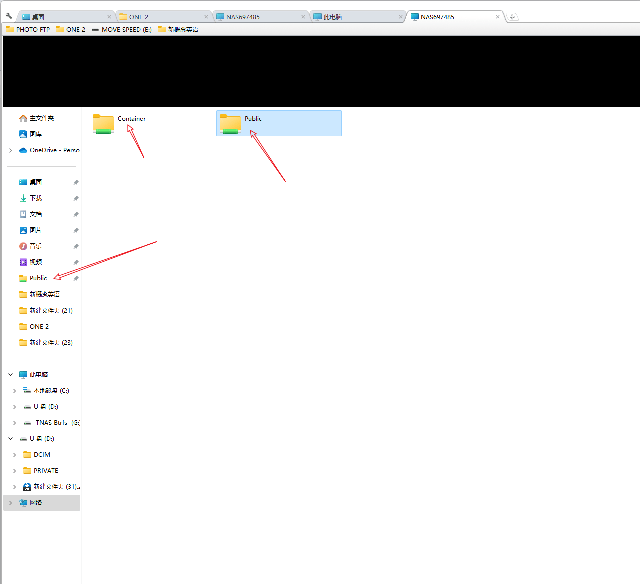
Task: Click the pin icon beside 音乐
Action: pos(76,246)
